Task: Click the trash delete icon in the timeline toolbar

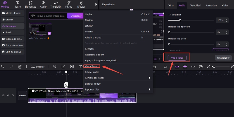Action: pos(20,67)
